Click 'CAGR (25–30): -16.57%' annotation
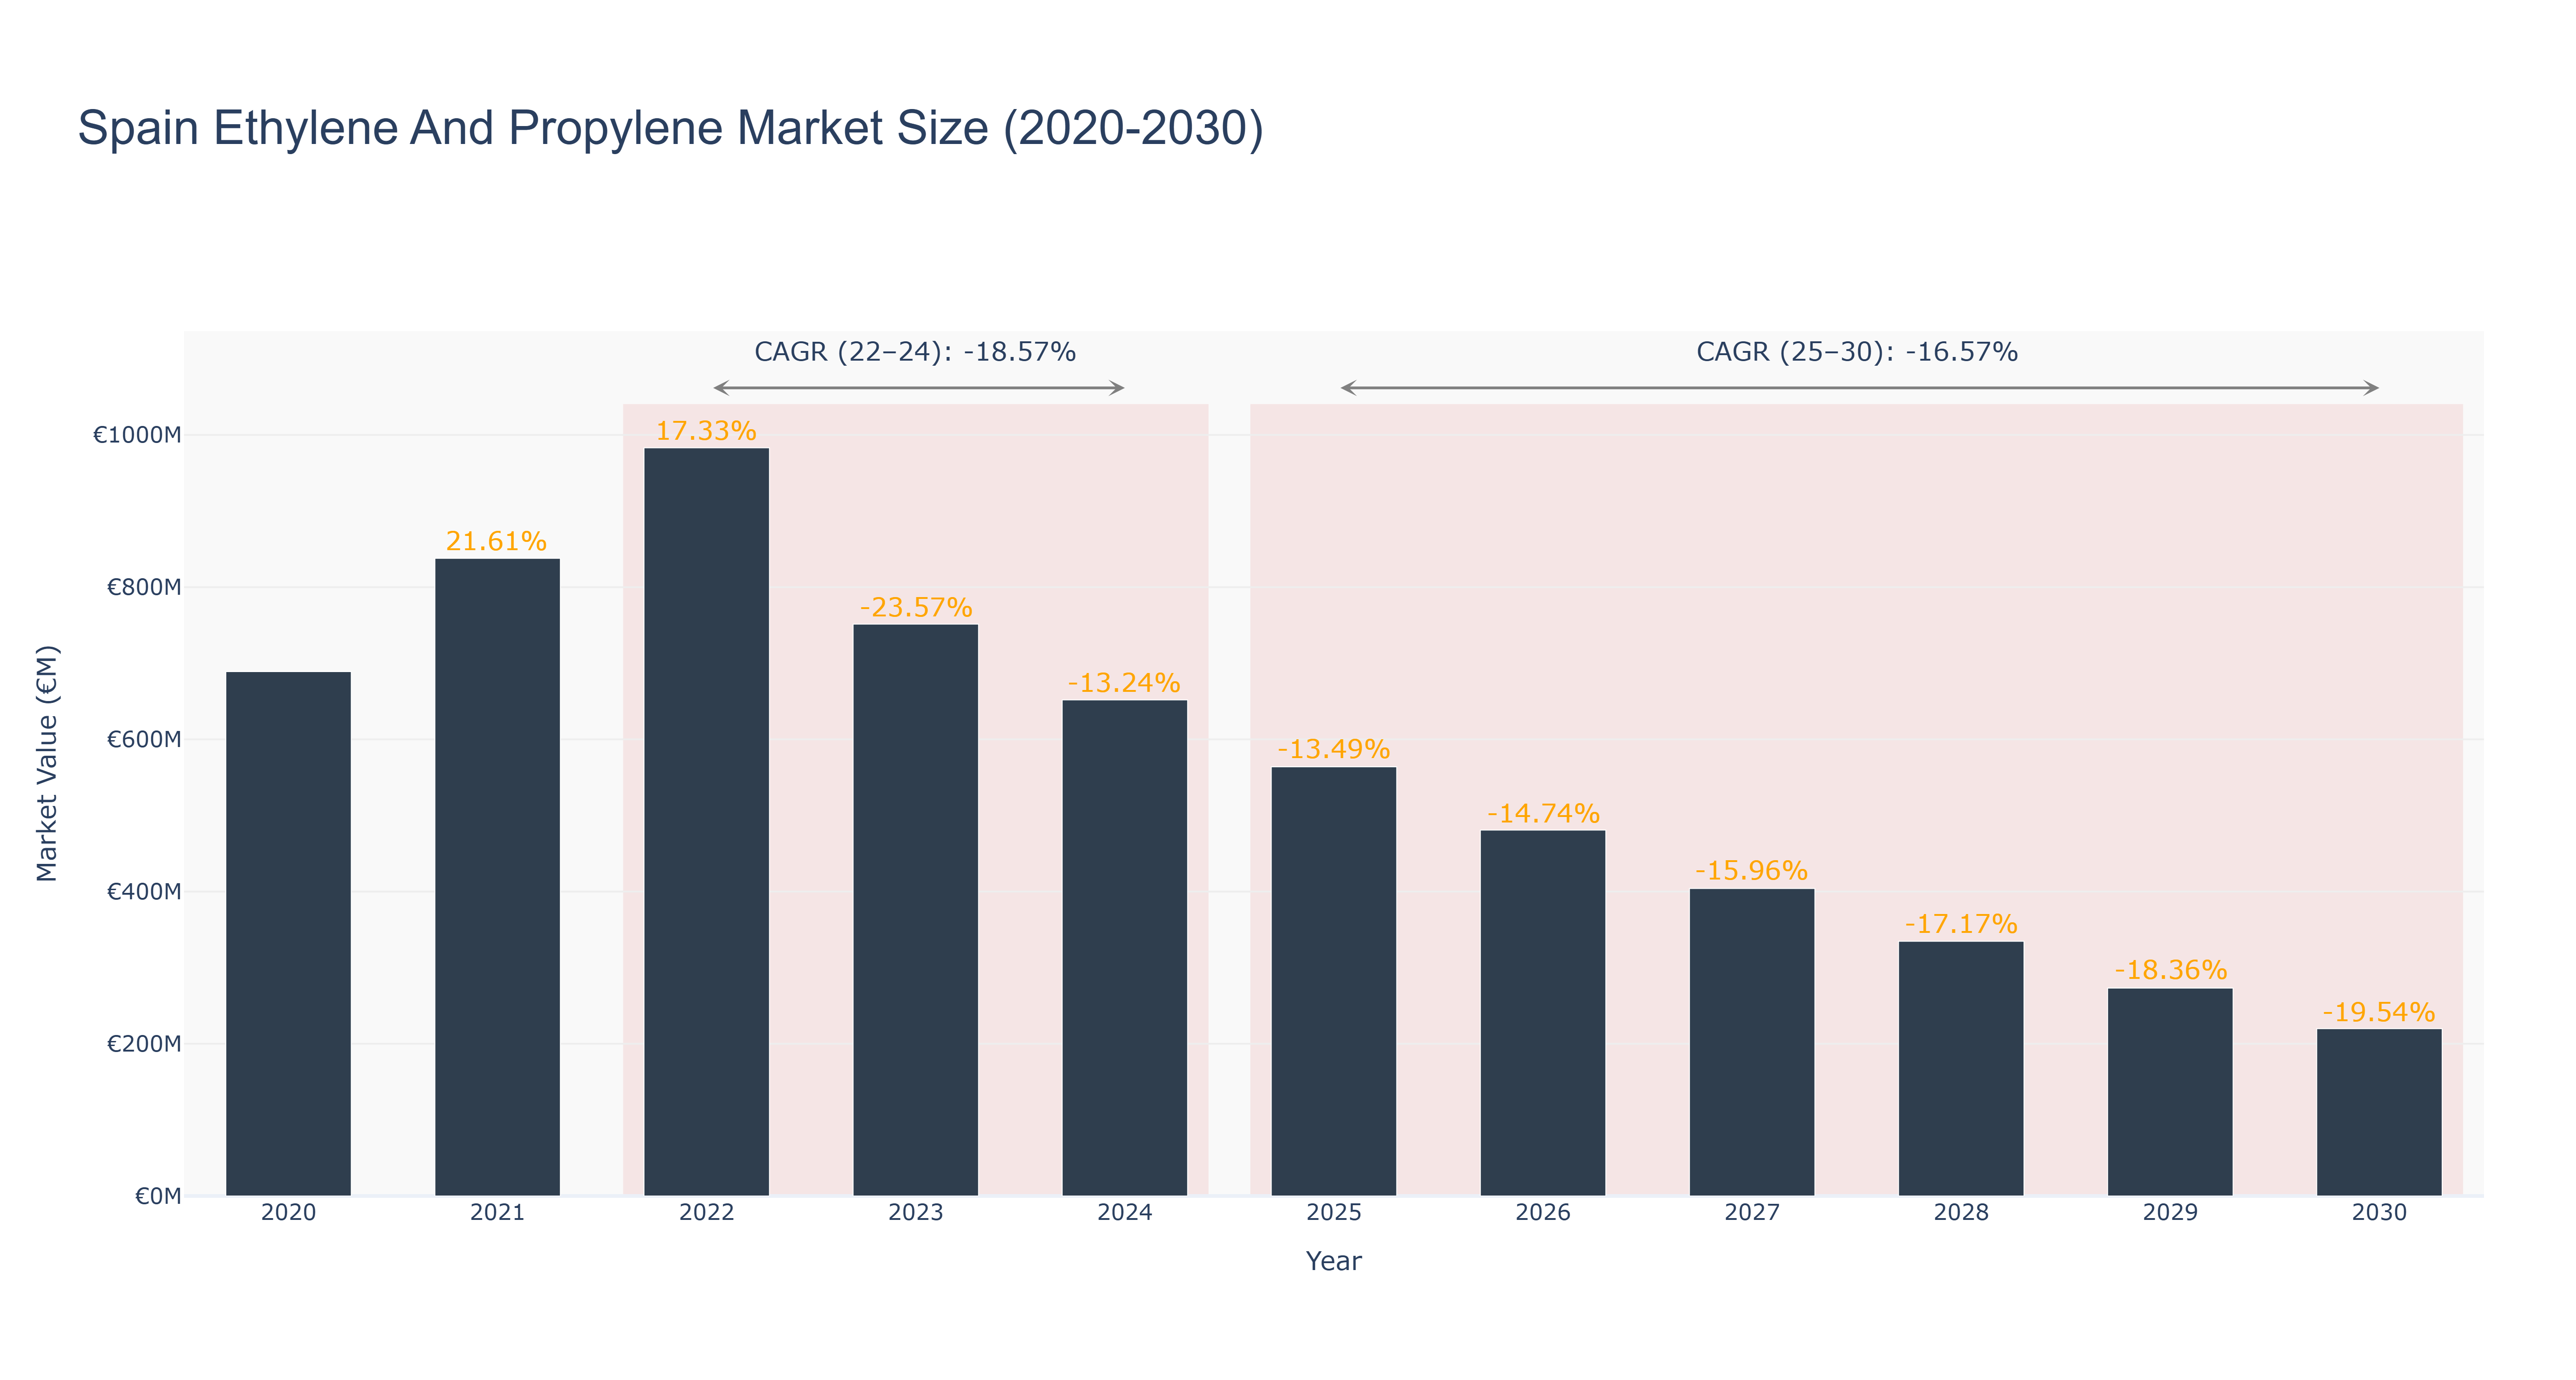This screenshot has height=1380, width=2576. (1857, 352)
